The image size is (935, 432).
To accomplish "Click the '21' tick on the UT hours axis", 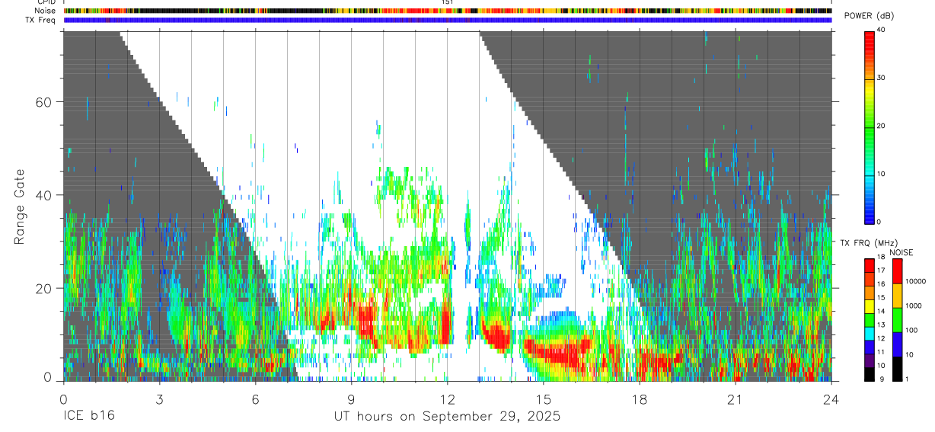I will [x=736, y=398].
